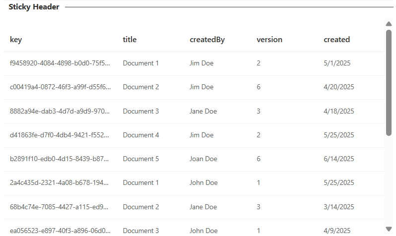Click the scrollbar down arrow
This screenshot has width=396, height=236.
pos(389,229)
